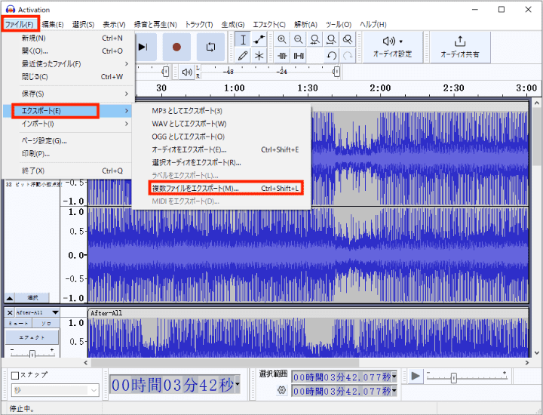Open the ヘルプ(H) menu
This screenshot has height=415, width=543.
[373, 25]
